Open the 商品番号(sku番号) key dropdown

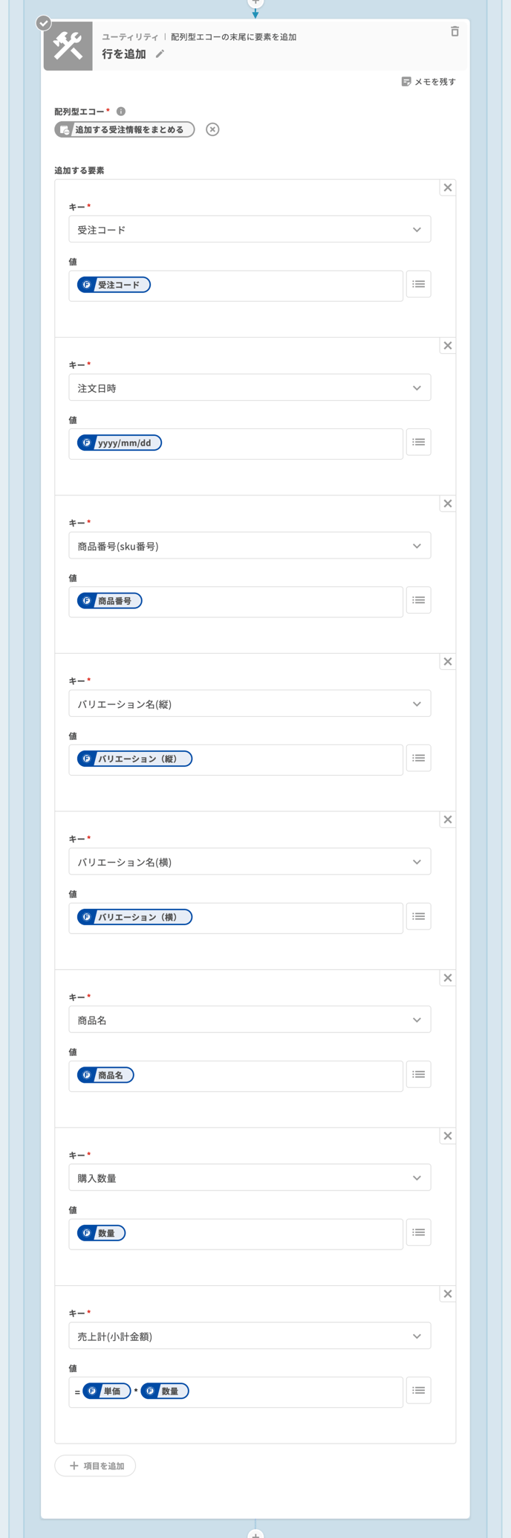click(x=250, y=546)
